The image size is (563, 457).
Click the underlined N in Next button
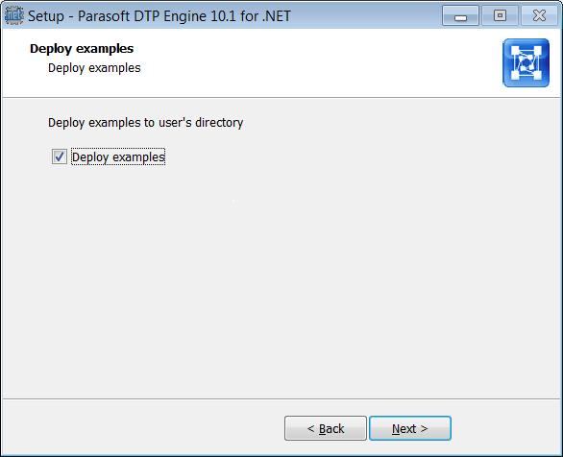click(x=396, y=428)
